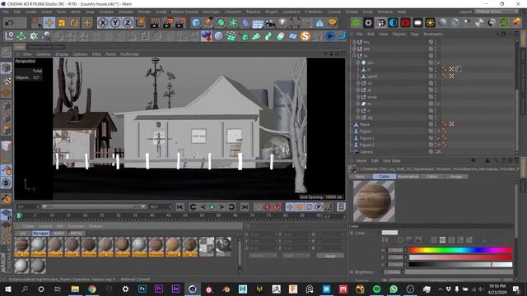527x296 pixels.
Task: Click the L0 coordinate icon in second toolbar
Action: tap(9, 36)
